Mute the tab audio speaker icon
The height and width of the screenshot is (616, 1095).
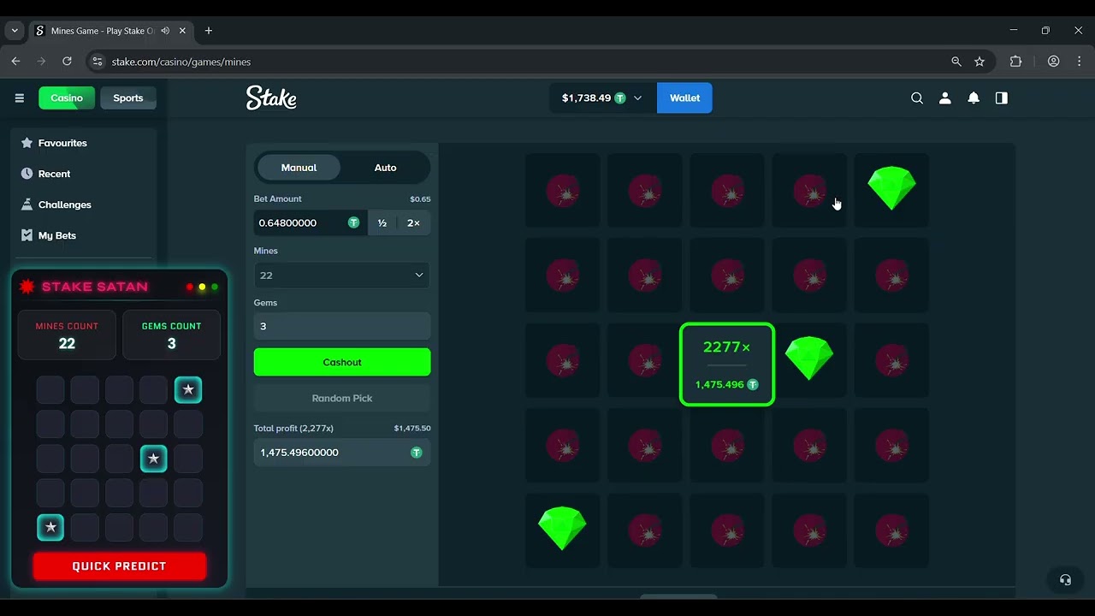coord(165,31)
